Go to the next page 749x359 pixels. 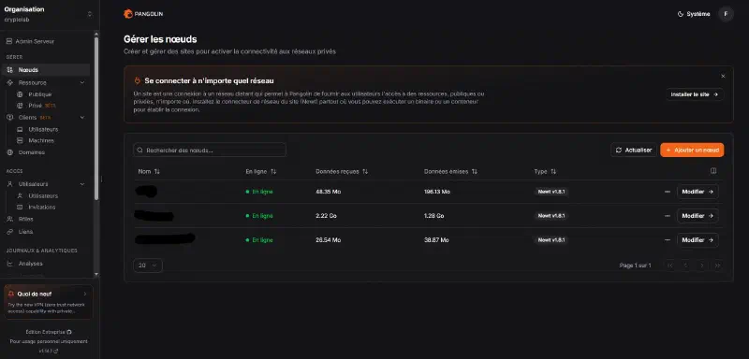point(701,266)
